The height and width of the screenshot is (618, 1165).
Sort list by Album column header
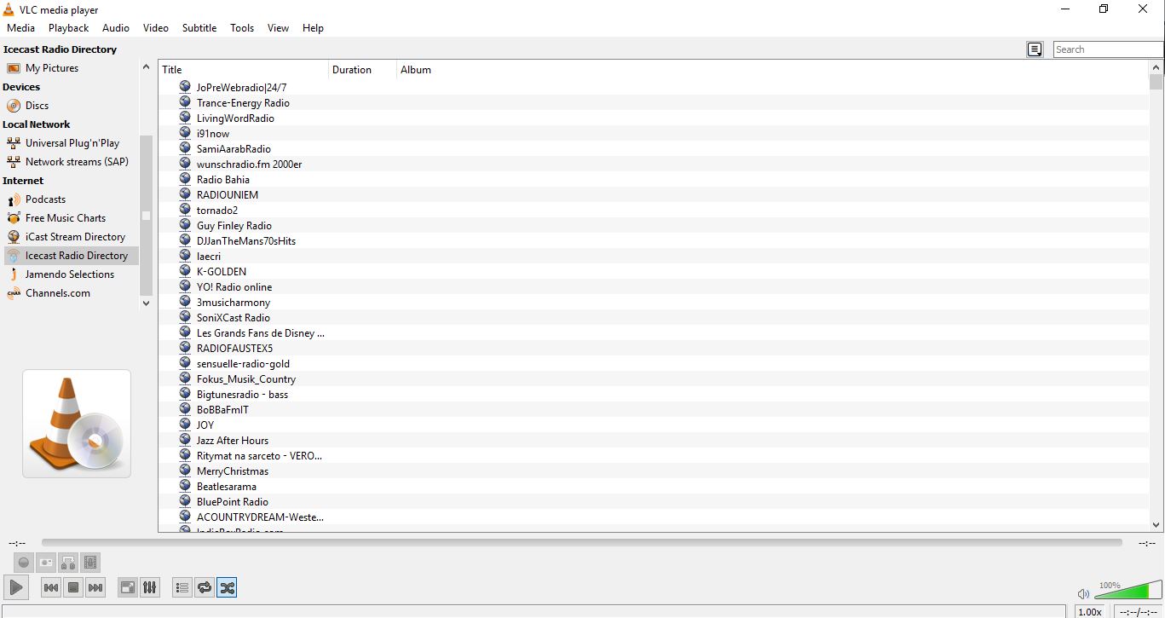[773, 70]
